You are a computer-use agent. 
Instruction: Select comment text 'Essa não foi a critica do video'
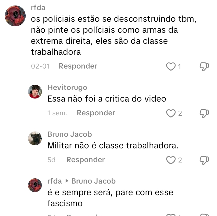tap(107, 99)
